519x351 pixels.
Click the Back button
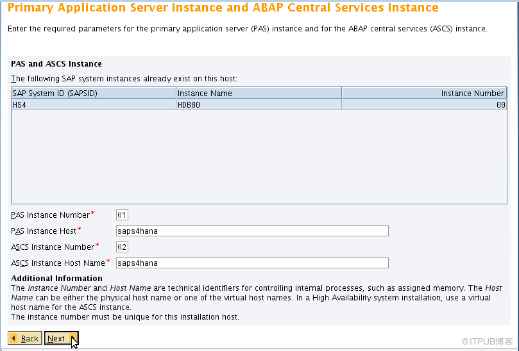(x=25, y=338)
